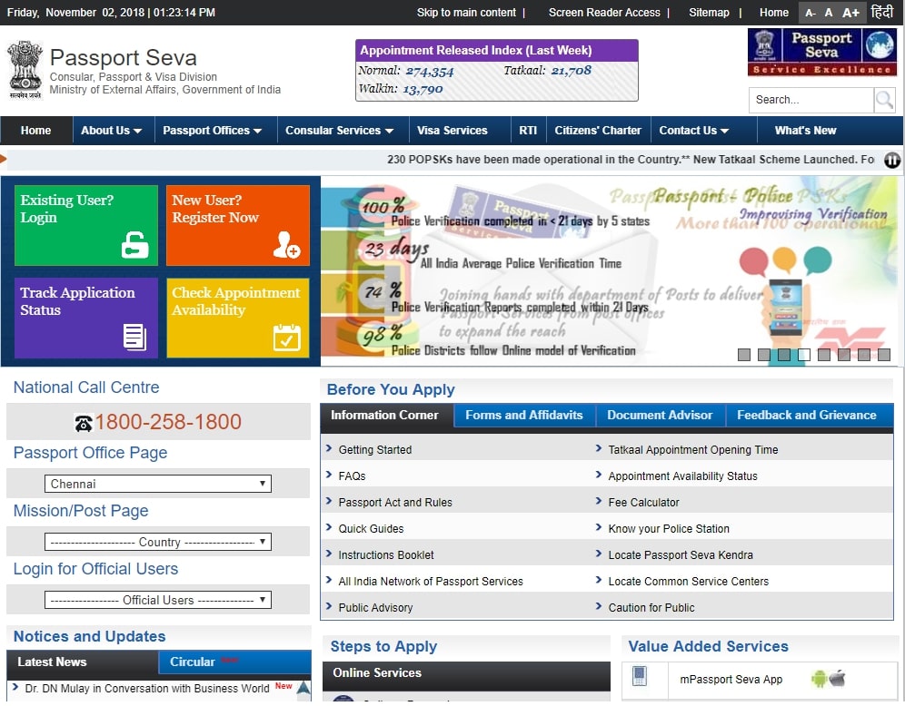905x706 pixels.
Task: Select the fifth slideshow indicator square
Action: click(823, 355)
